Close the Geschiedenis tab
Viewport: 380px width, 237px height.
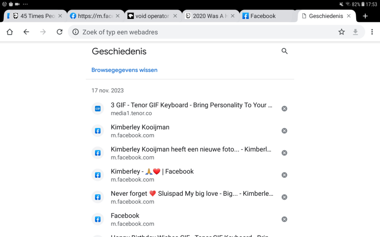point(349,16)
